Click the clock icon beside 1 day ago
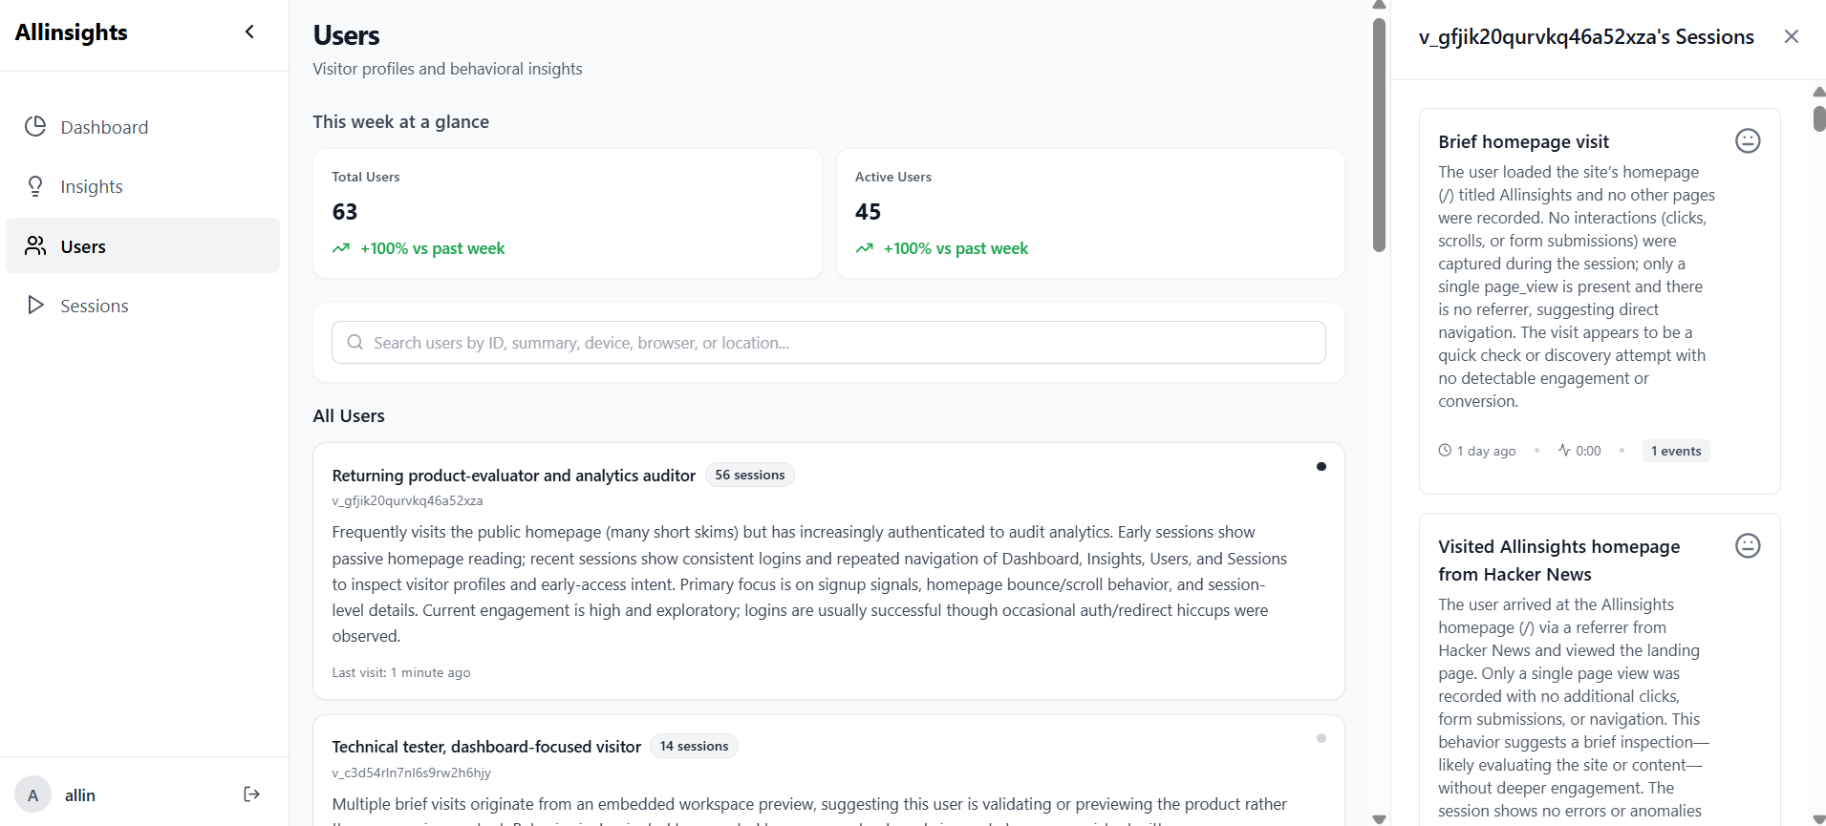The width and height of the screenshot is (1826, 826). click(1445, 450)
